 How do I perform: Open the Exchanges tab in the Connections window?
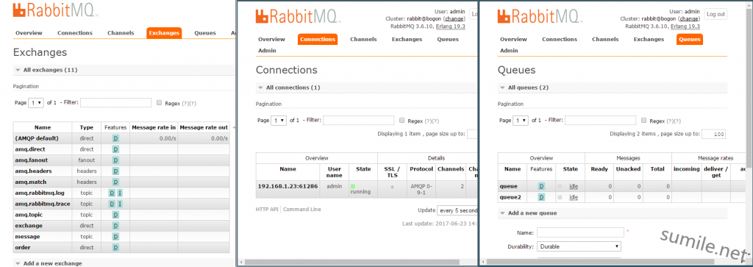tap(407, 40)
